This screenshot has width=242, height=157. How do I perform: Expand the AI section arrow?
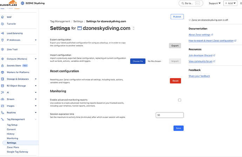pos(36,92)
